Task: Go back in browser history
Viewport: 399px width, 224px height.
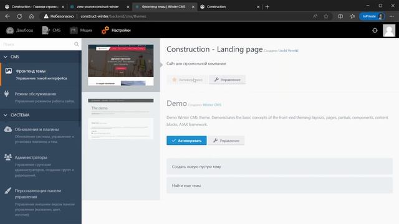Action: [x=7, y=16]
